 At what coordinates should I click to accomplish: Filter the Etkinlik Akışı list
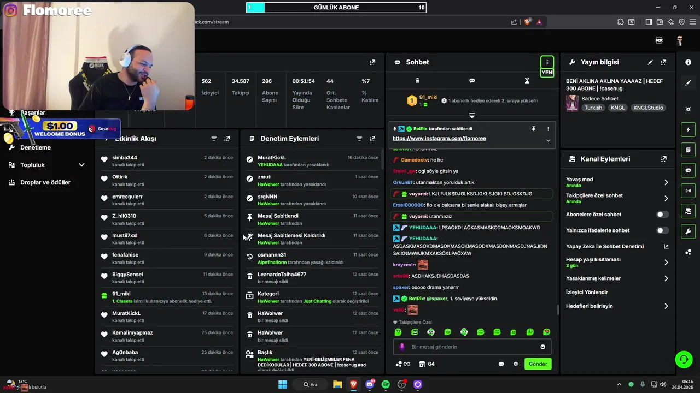point(214,139)
